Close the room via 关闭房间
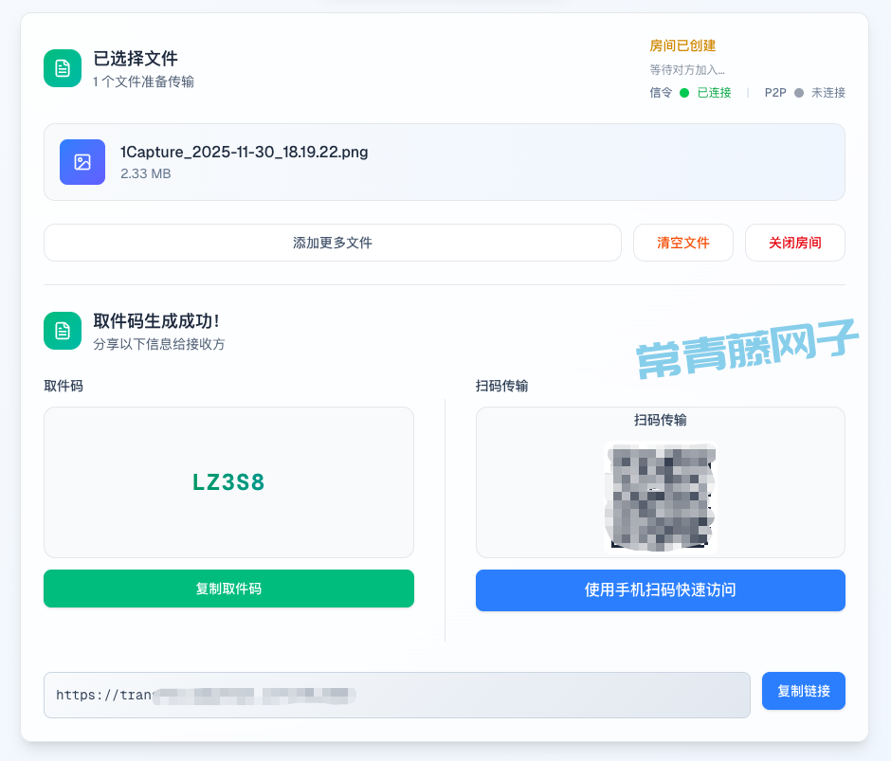Image resolution: width=891 pixels, height=761 pixels. click(x=794, y=243)
